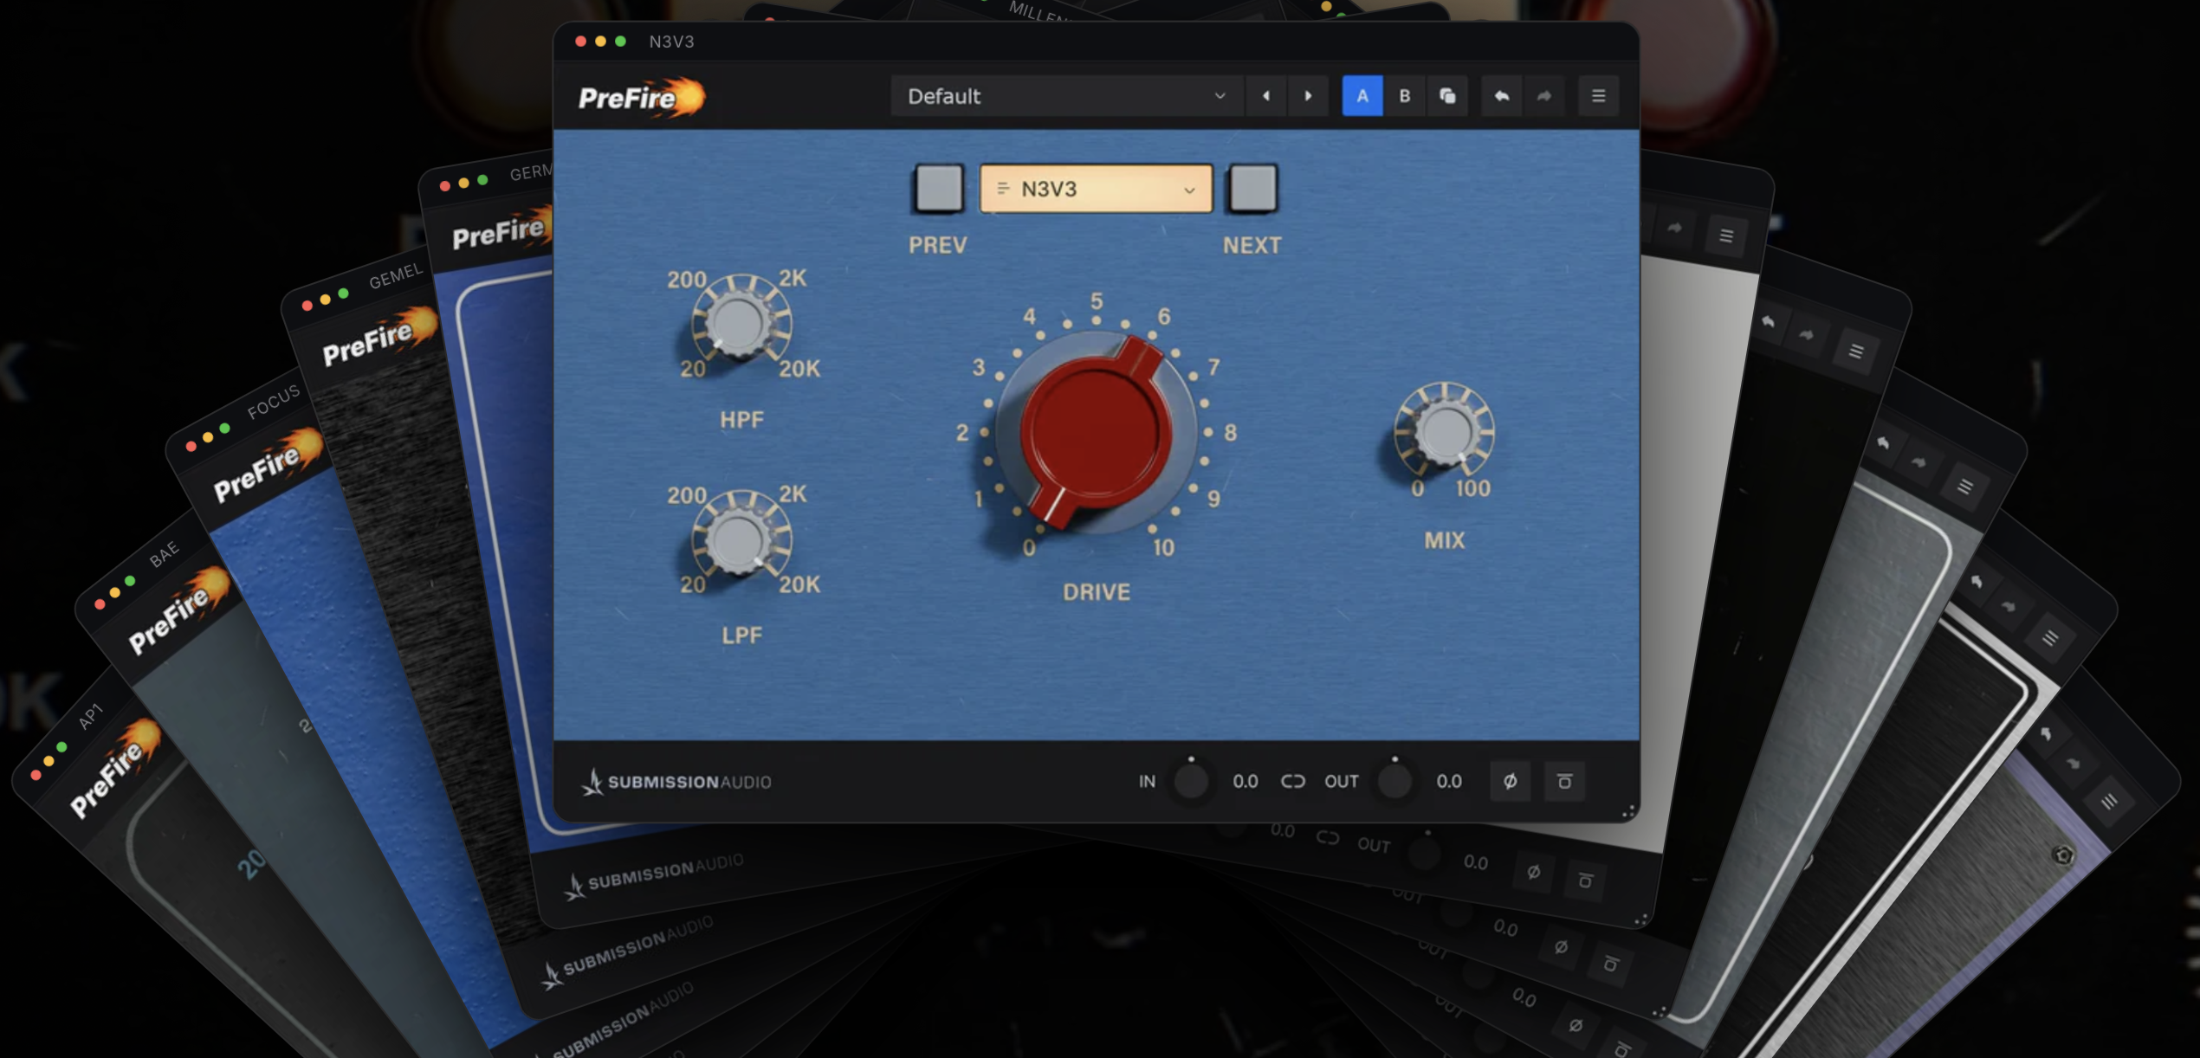Click bypass icon beside phase button in N3V3
2200x1058 pixels.
point(1564,782)
